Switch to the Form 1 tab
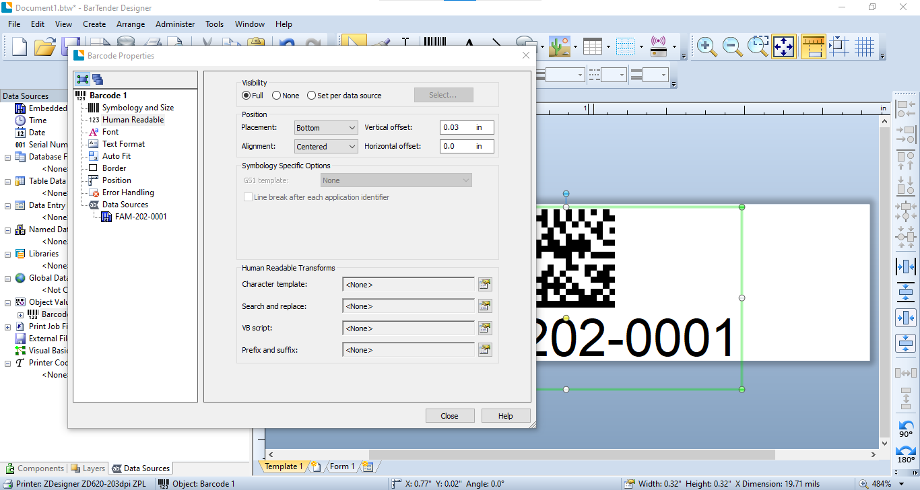The image size is (920, 490). point(342,466)
